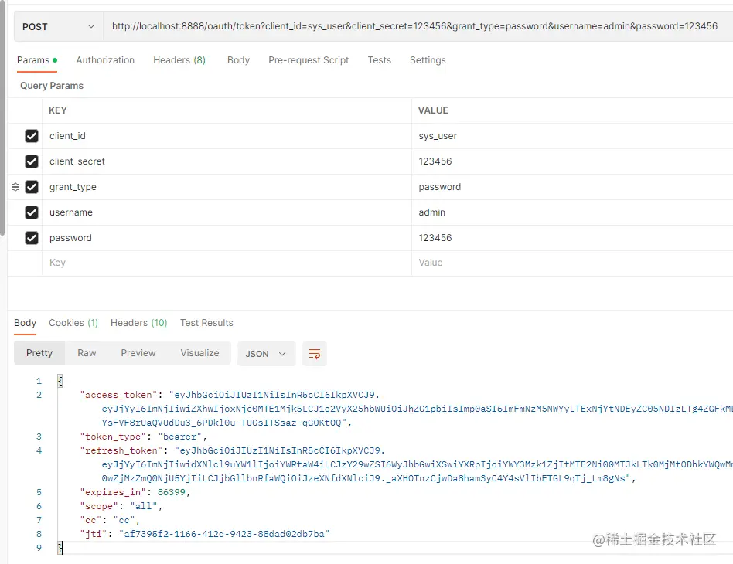
Task: Click the username key cell
Action: point(227,212)
